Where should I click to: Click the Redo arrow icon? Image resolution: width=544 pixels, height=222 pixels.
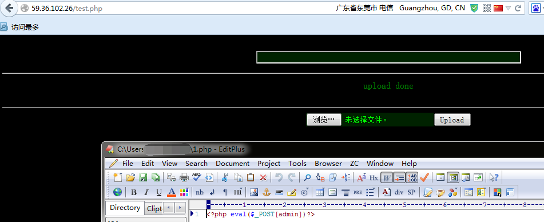click(x=291, y=177)
